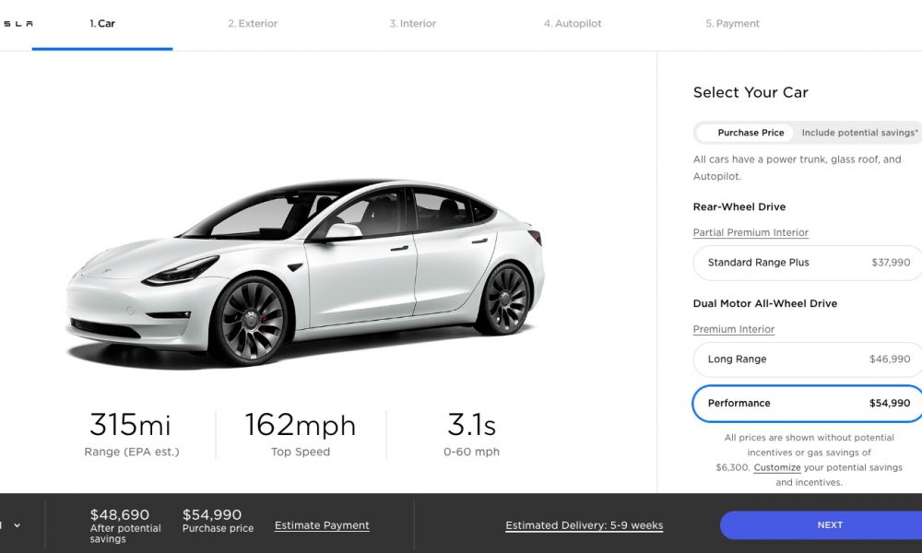This screenshot has width=922, height=553.
Task: Switch to the 1. Car step tab
Action: [x=102, y=24]
